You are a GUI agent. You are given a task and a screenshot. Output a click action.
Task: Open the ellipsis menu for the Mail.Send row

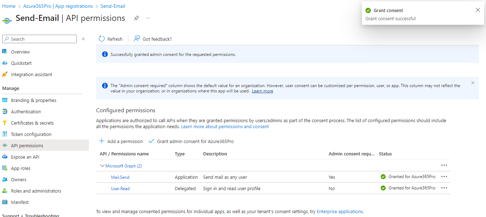pyautogui.click(x=444, y=177)
